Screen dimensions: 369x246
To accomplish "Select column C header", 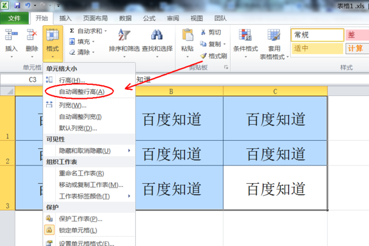I will click(276, 92).
